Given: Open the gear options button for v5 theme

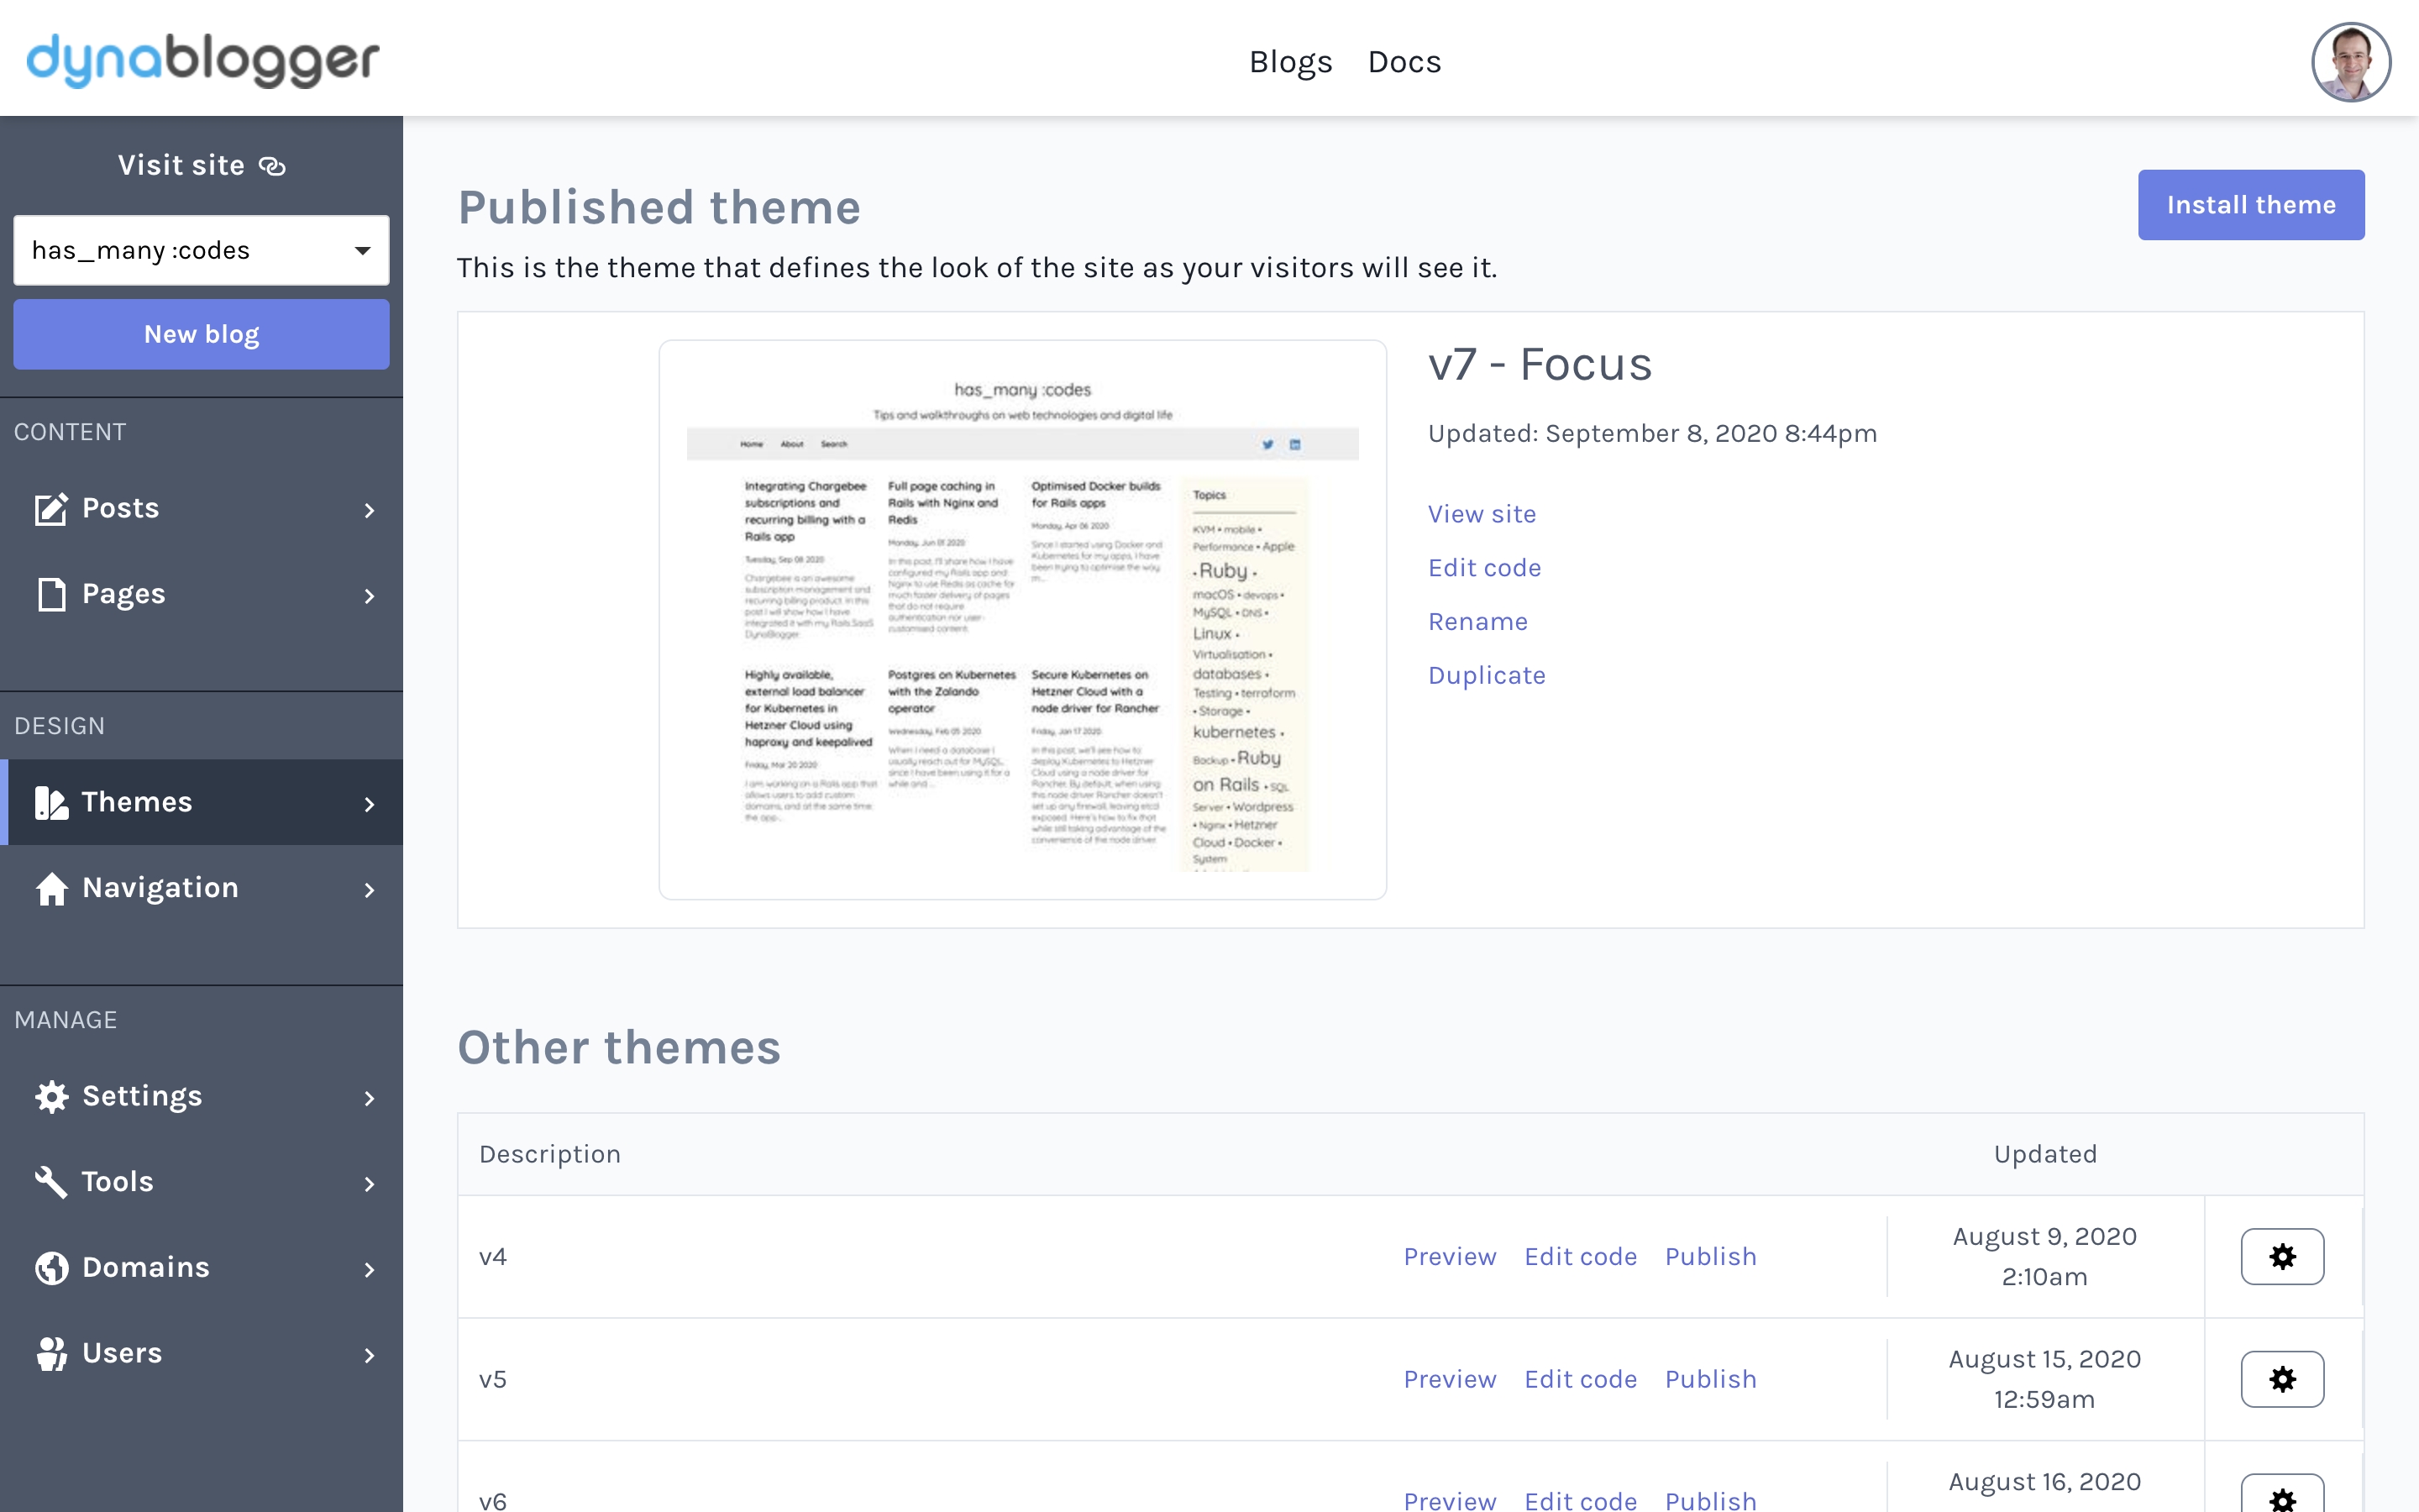Looking at the screenshot, I should click(2282, 1379).
